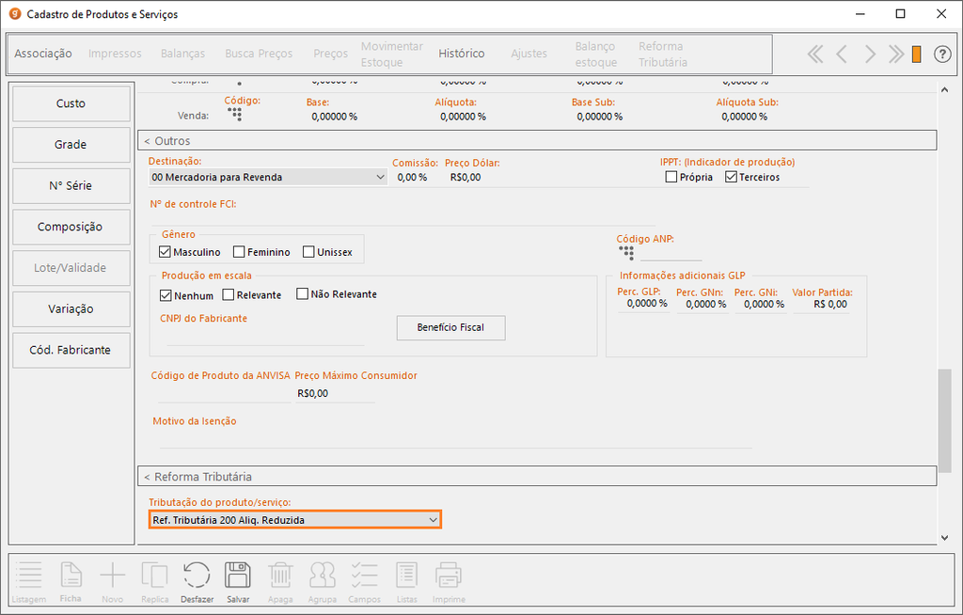963x615 pixels.
Task: Check the Própria production checkbox
Action: (671, 177)
